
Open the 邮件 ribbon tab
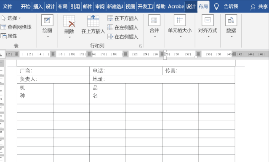click(x=87, y=6)
